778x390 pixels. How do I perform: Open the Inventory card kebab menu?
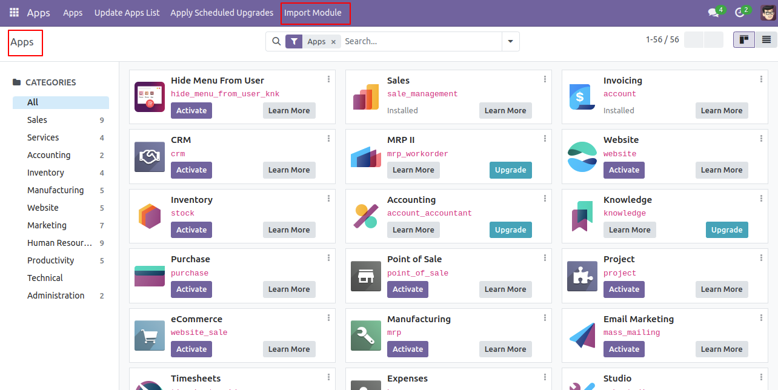click(328, 199)
